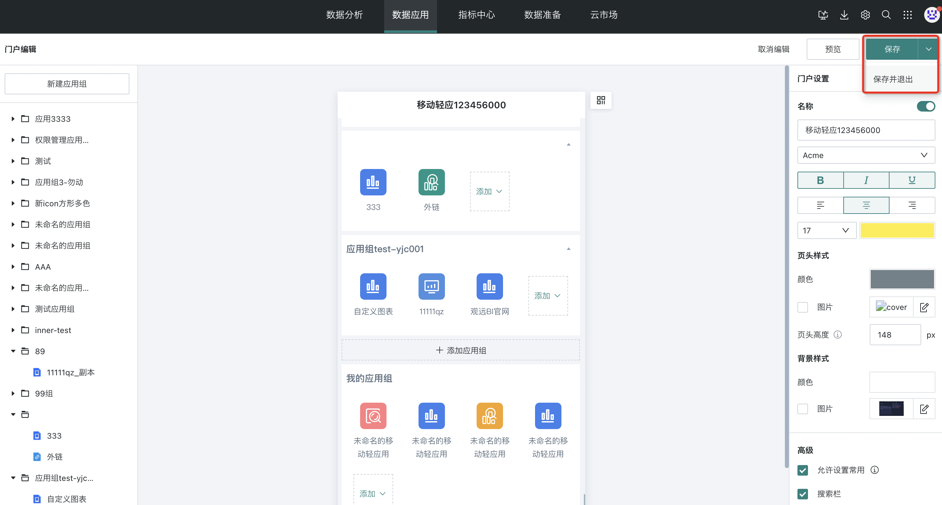The image size is (942, 505).
Task: Click the red 未命名的移动轻应用 icon
Action: [x=373, y=416]
